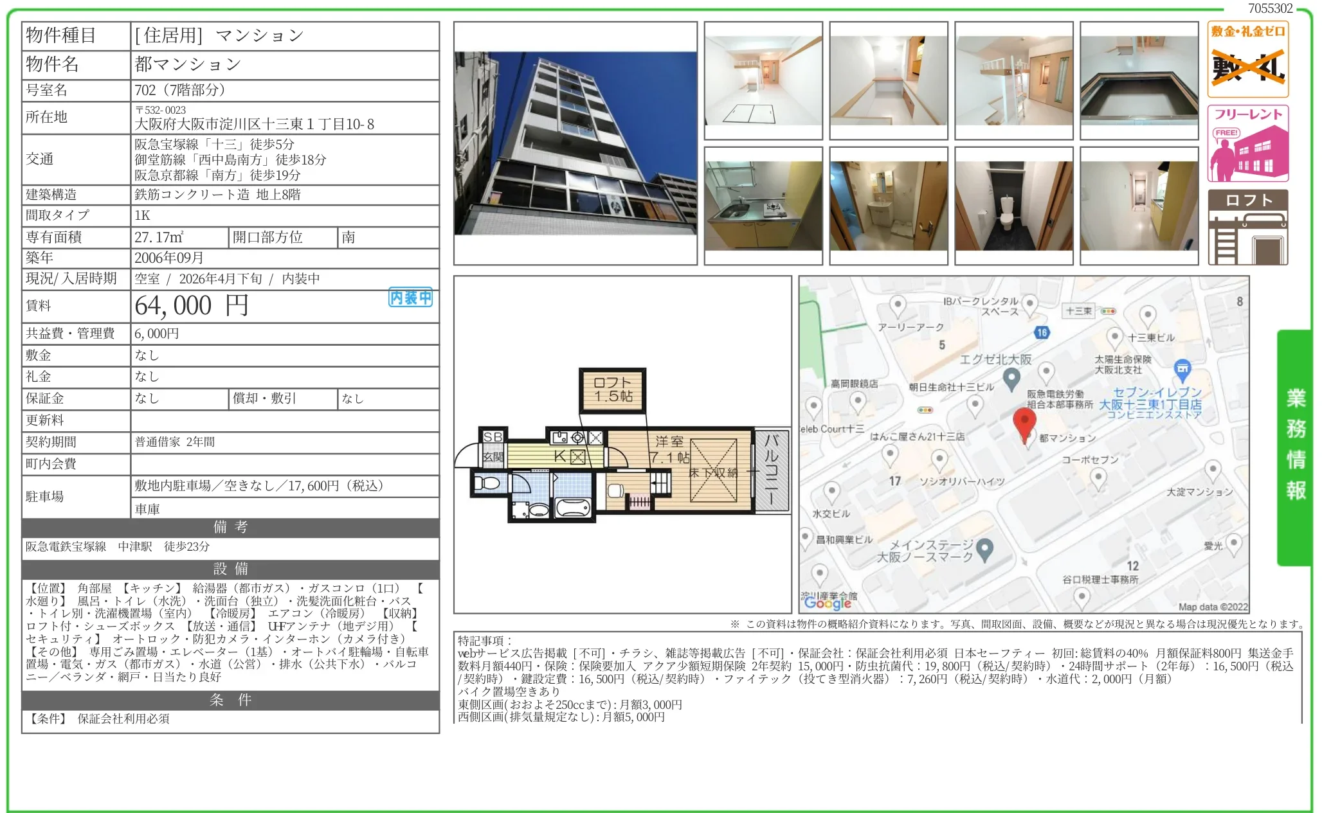Click the エグゼ北大阪 map pin

pyautogui.click(x=1011, y=379)
